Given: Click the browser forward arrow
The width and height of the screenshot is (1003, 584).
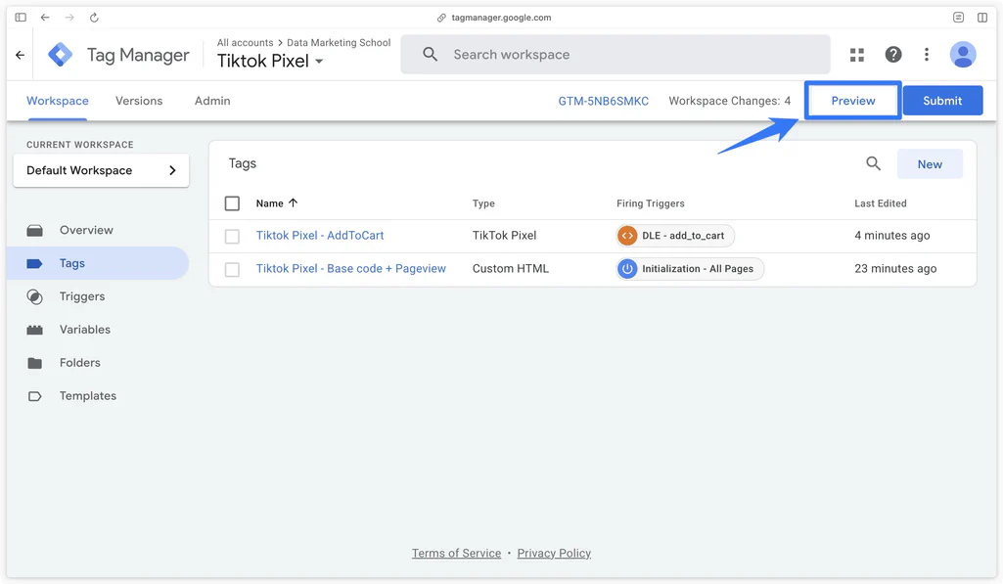Looking at the screenshot, I should 69,18.
